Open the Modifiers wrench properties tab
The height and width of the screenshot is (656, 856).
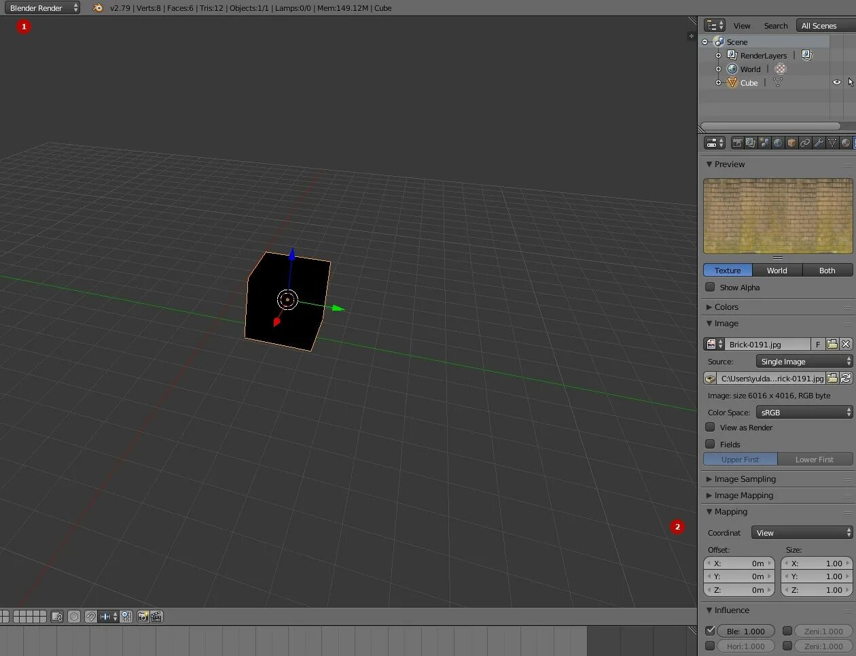819,143
